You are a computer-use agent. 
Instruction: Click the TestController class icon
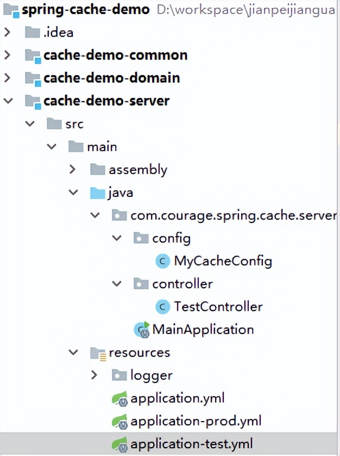163,307
